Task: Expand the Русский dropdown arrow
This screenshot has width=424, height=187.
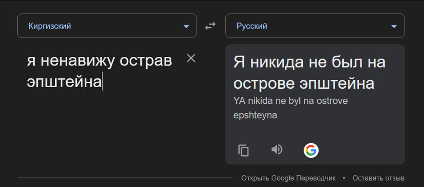Action: click(394, 26)
